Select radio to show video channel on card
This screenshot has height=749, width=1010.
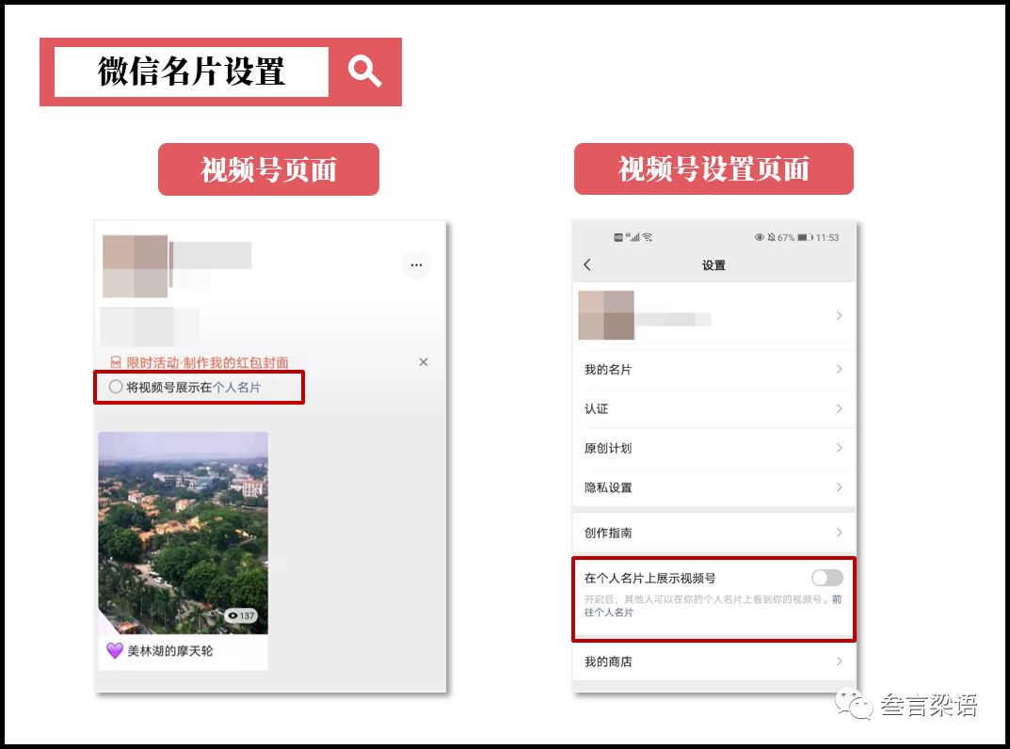tap(115, 387)
